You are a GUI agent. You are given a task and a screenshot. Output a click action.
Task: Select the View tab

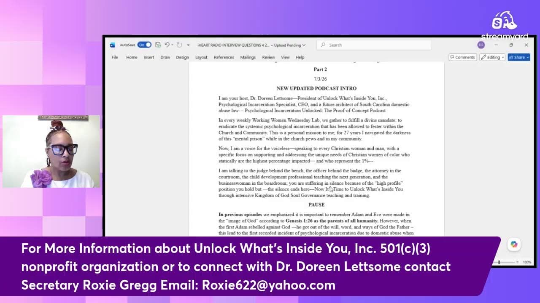tap(286, 57)
